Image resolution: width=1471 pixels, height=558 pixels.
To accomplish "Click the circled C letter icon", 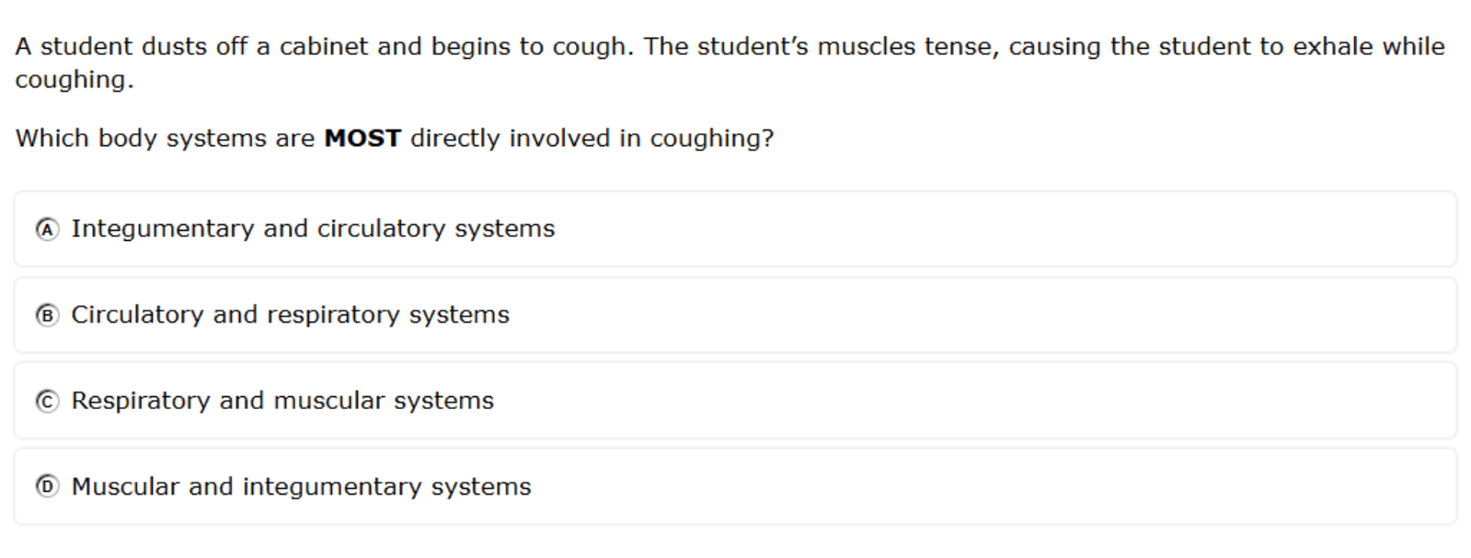I will click(x=47, y=402).
